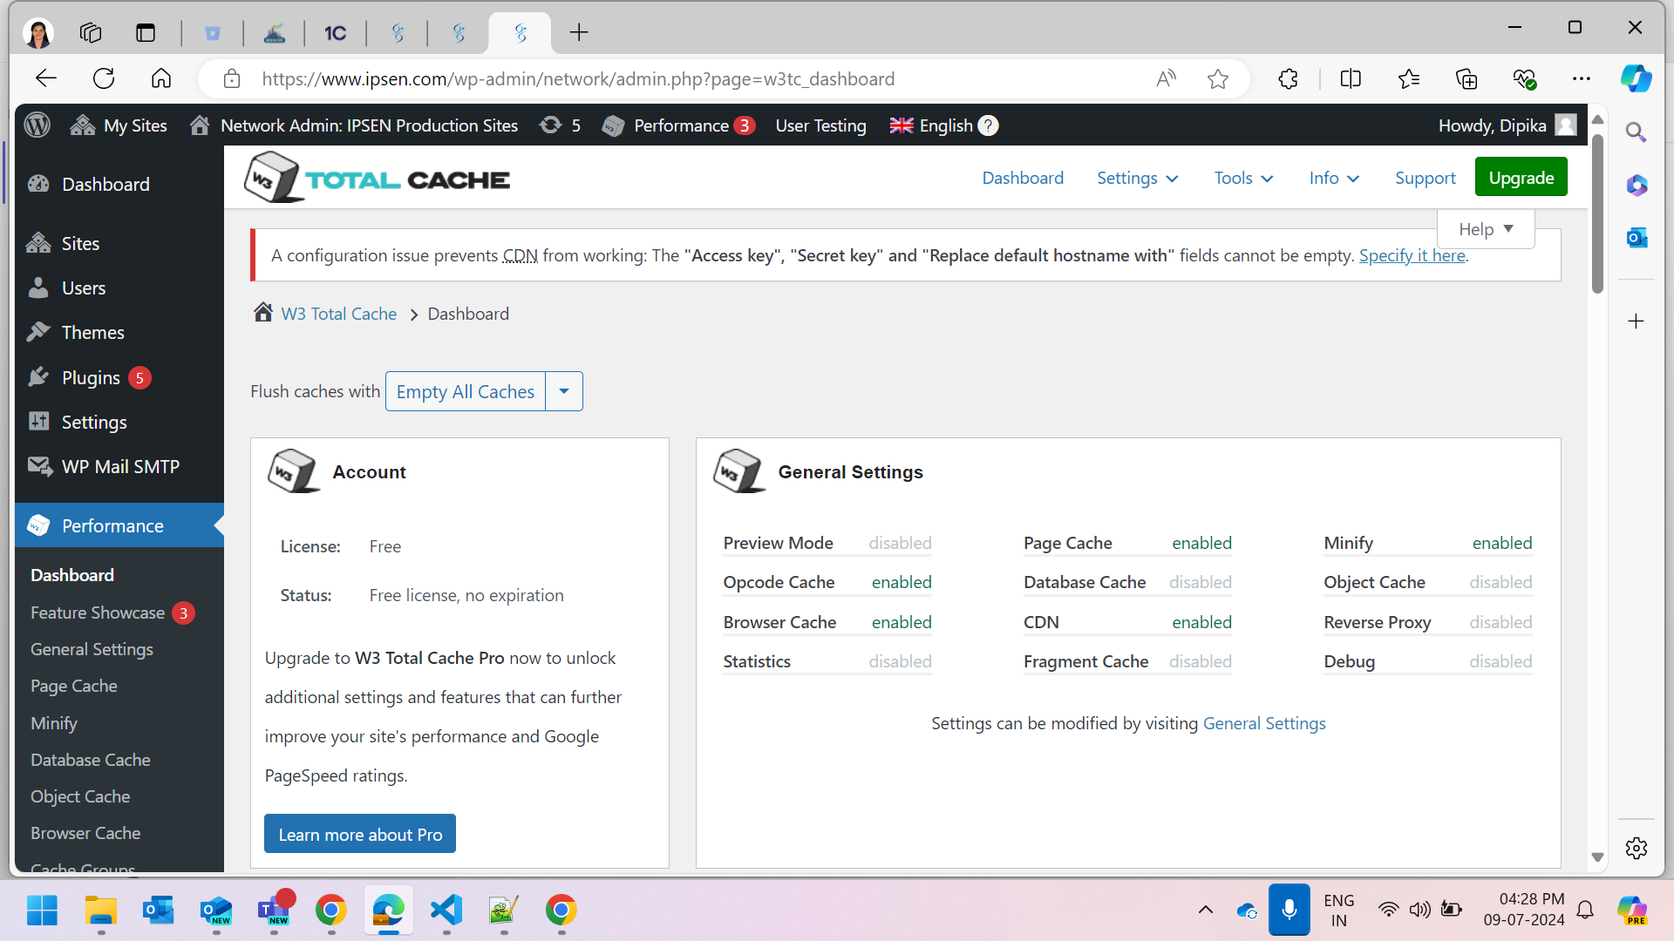Image resolution: width=1674 pixels, height=941 pixels.
Task: Open Read aloud in address bar
Action: 1166,78
